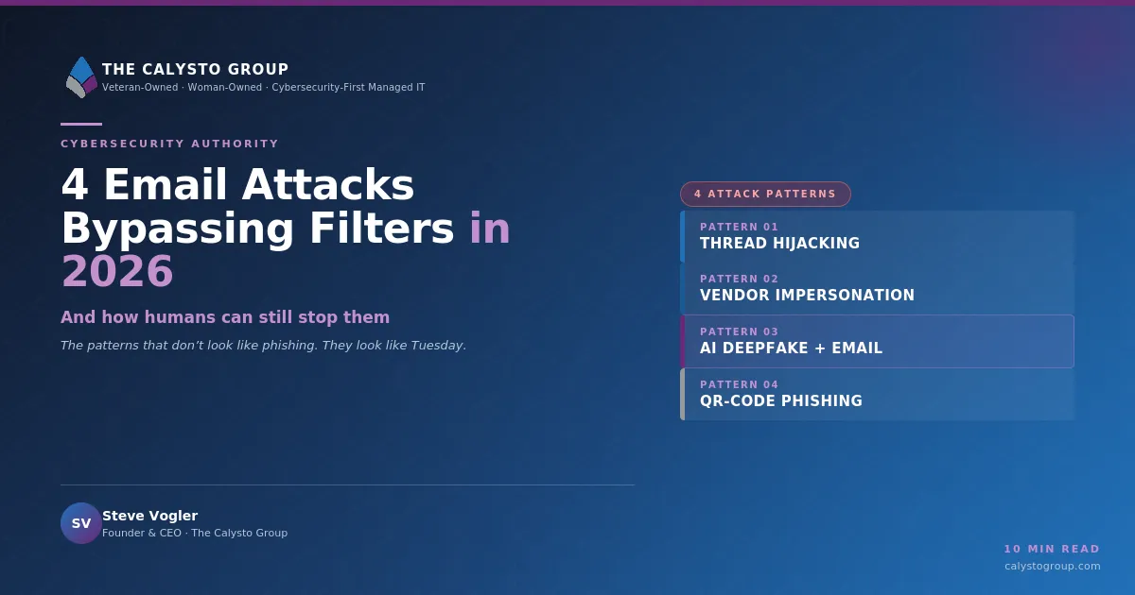This screenshot has height=595, width=1135.
Task: Select the Thread Hijacking pattern card
Action: tap(877, 236)
